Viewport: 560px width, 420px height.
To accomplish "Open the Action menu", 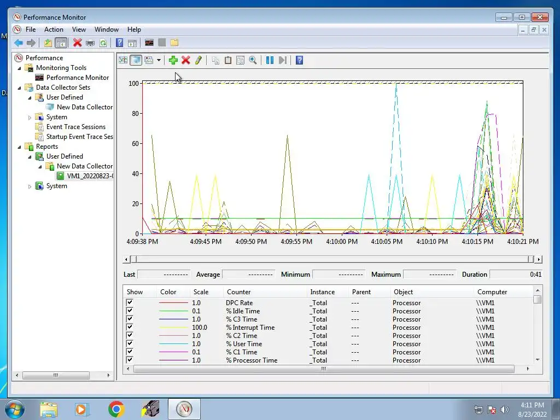I will (54, 30).
